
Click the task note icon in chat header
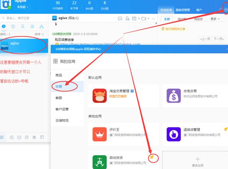click(x=134, y=18)
